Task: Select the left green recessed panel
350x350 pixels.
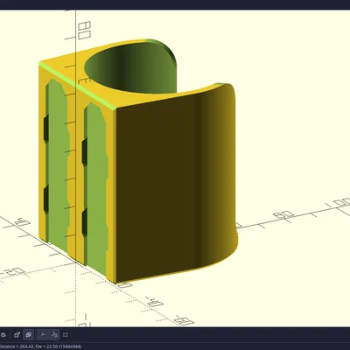Action: click(x=58, y=160)
